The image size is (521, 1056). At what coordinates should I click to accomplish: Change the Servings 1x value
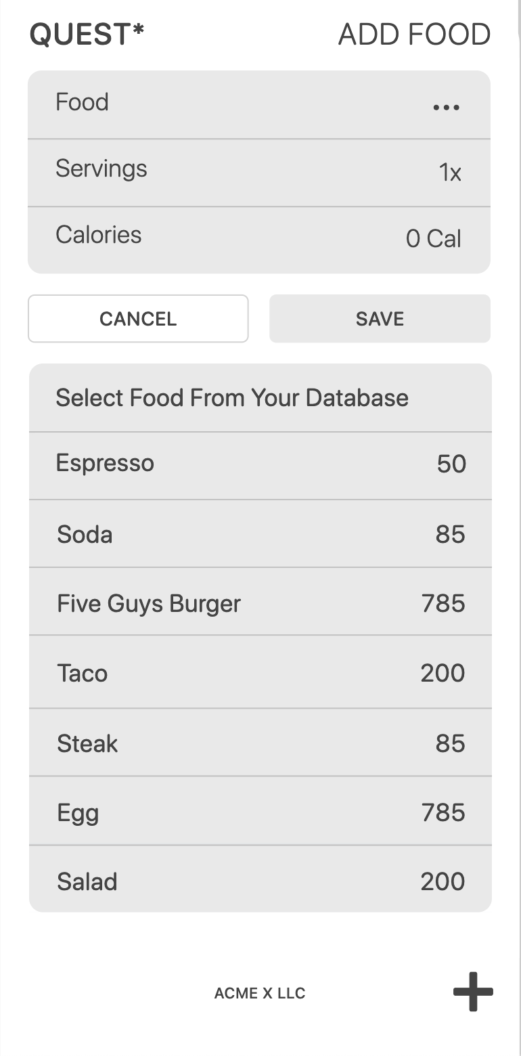pos(450,173)
